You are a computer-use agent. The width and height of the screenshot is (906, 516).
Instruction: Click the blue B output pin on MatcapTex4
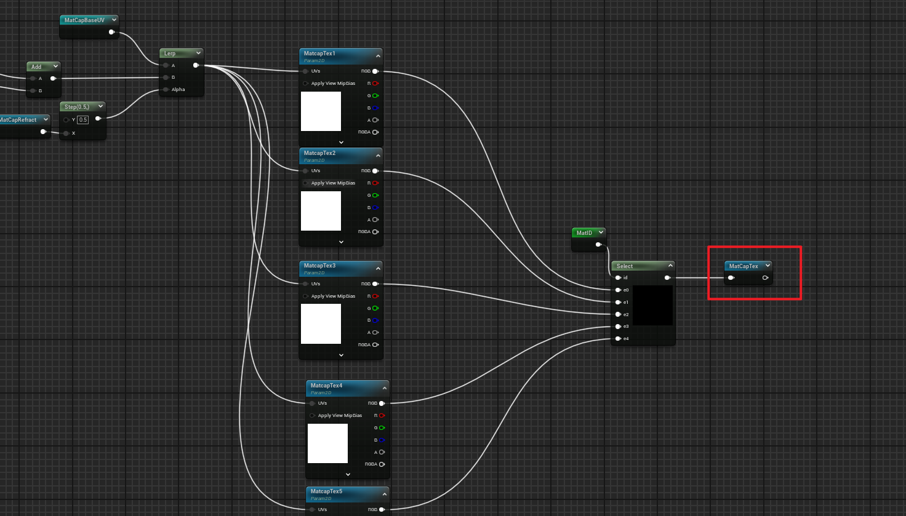(382, 440)
